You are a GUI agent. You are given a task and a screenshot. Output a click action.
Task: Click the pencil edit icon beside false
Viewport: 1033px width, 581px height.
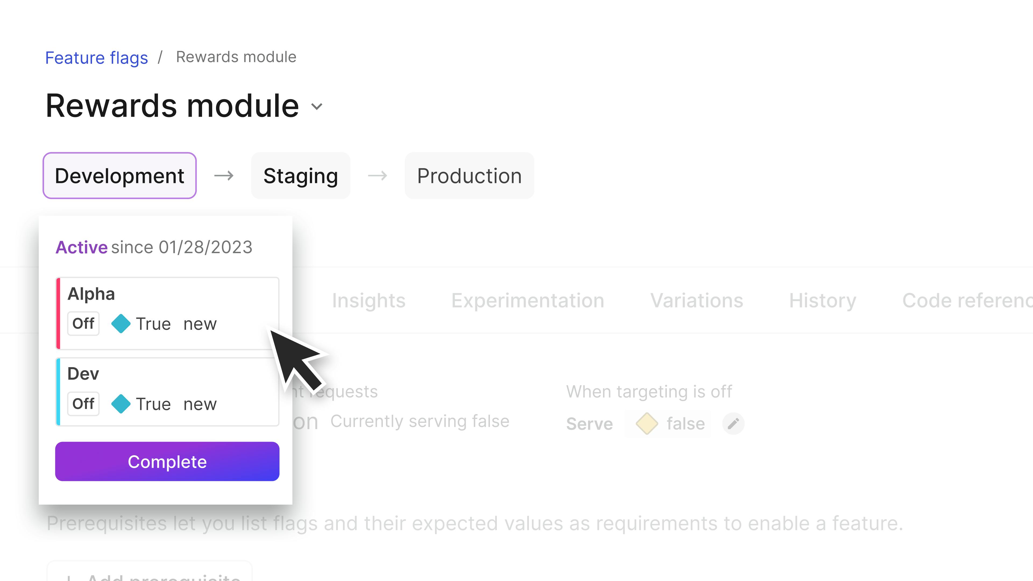pos(733,423)
